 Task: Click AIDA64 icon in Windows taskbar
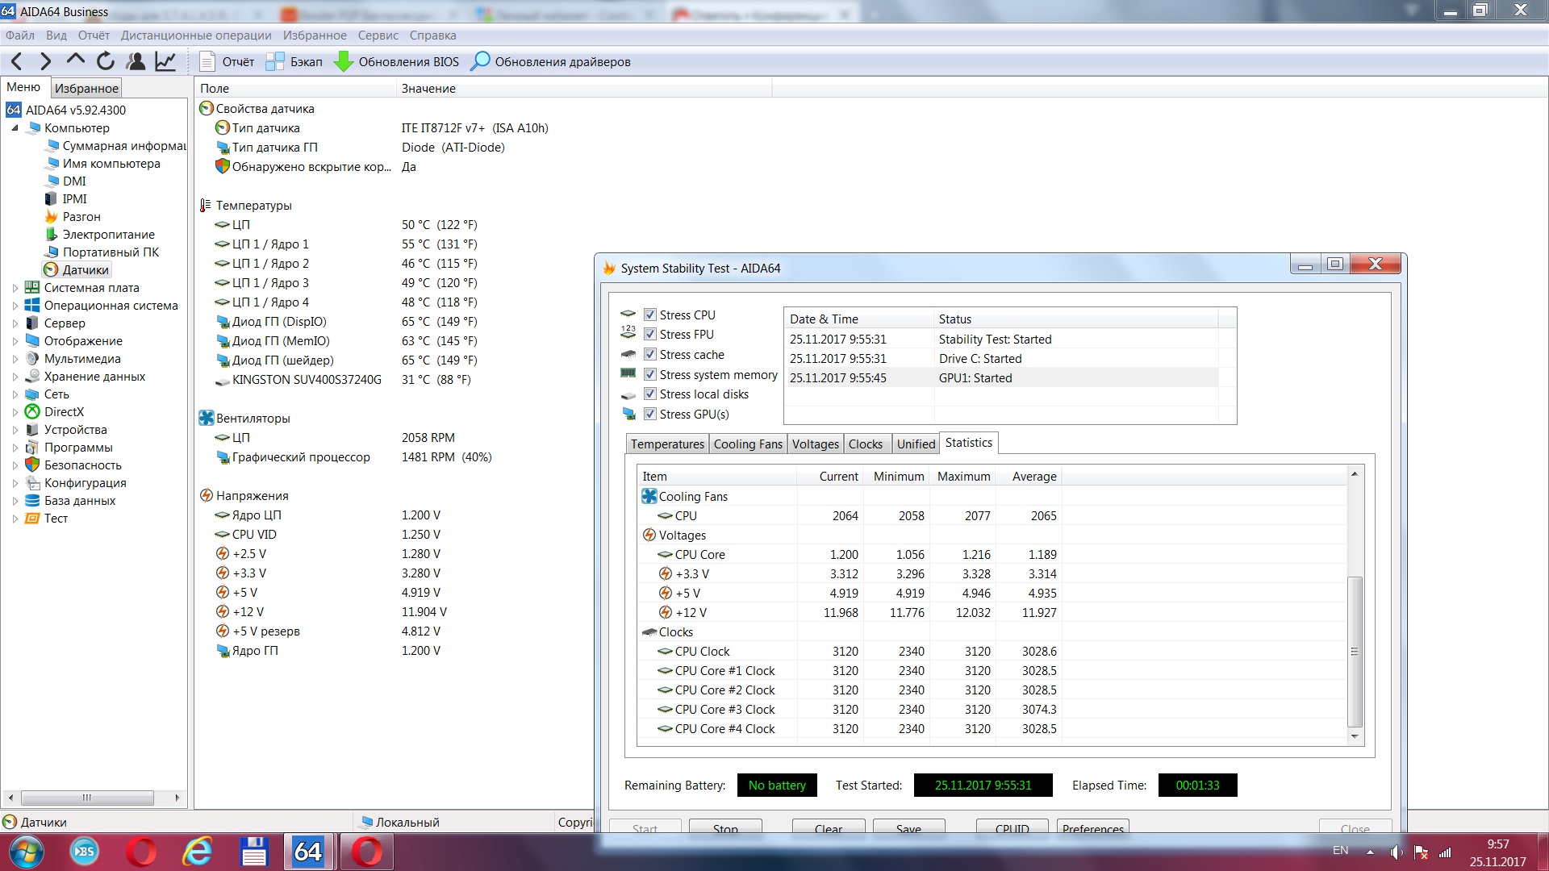307,852
